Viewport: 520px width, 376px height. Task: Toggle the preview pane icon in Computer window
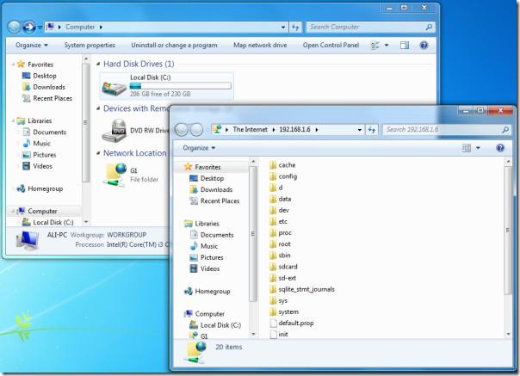[x=405, y=45]
